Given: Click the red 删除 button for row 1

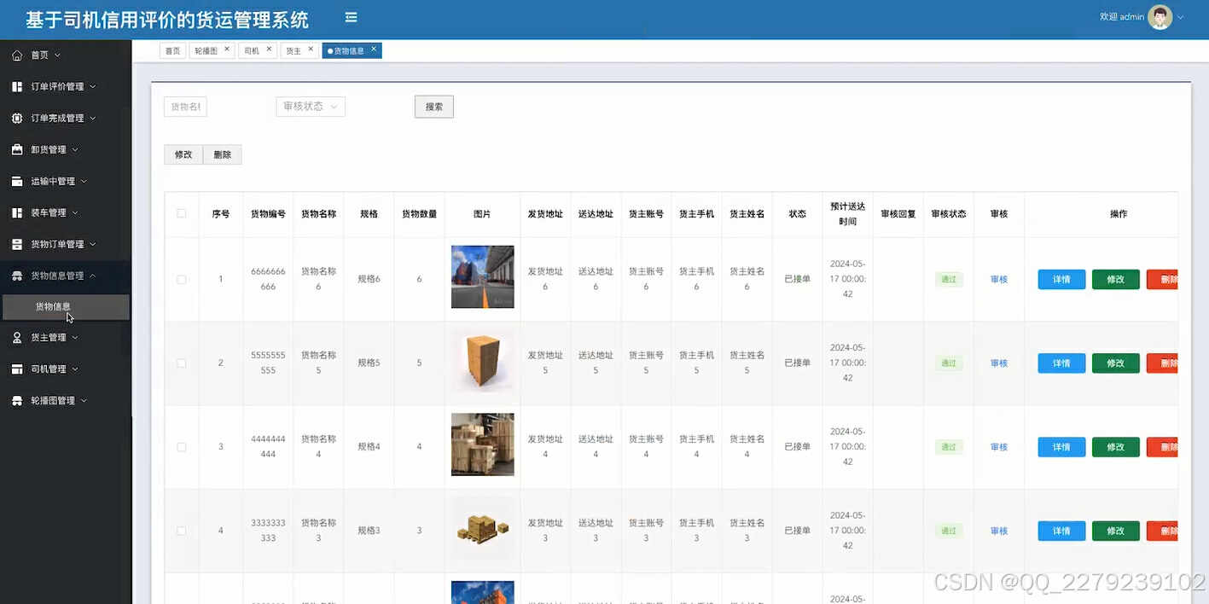Looking at the screenshot, I should [x=1162, y=279].
